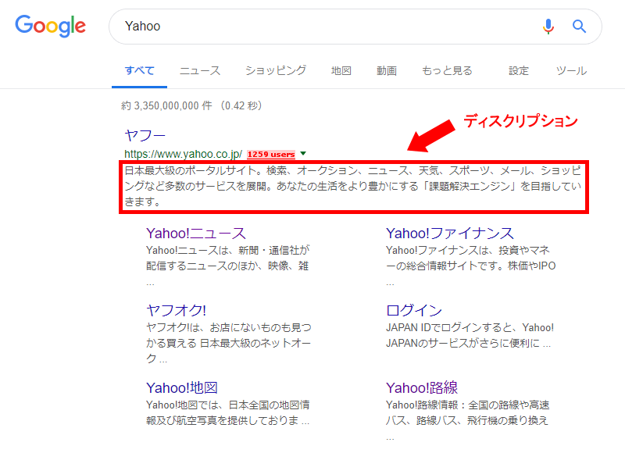Click the ヤフー result title link

tap(145, 136)
